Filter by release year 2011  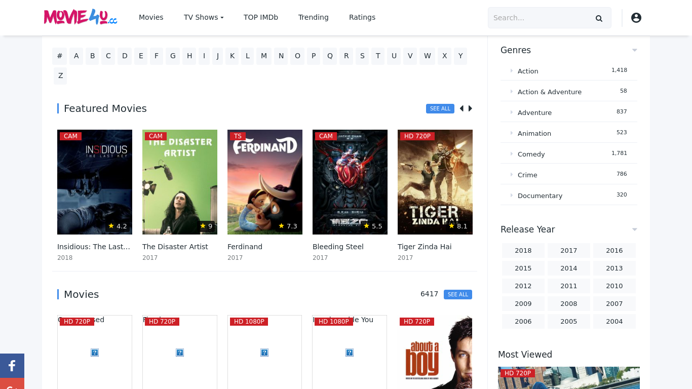tap(569, 286)
